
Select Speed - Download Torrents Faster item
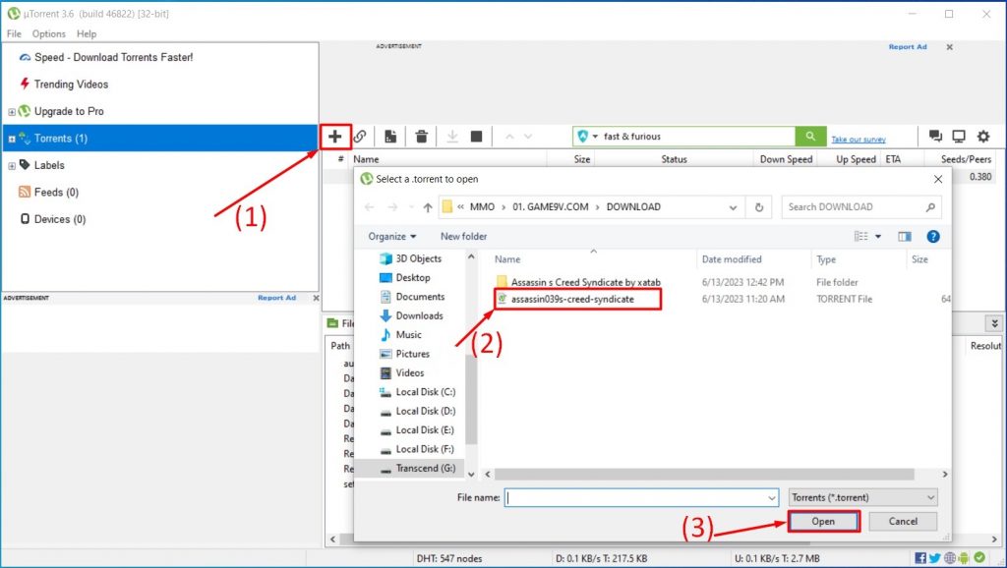click(x=114, y=57)
